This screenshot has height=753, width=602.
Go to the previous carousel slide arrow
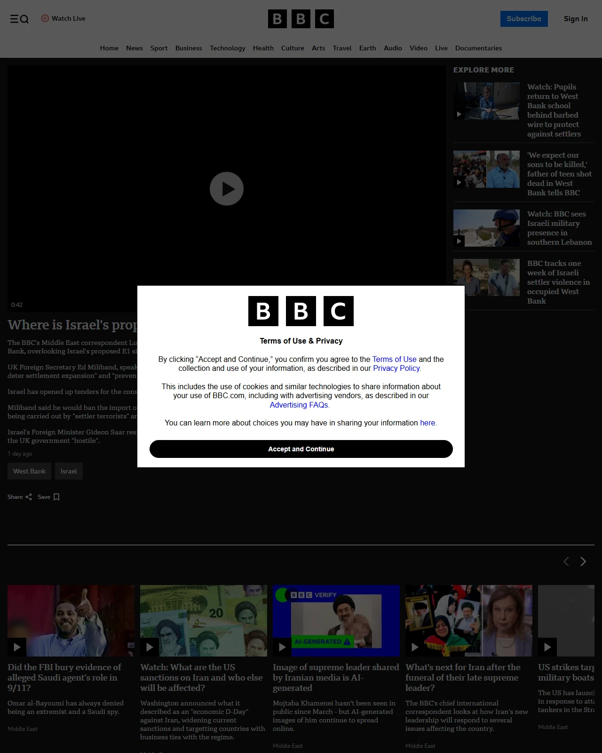tap(566, 561)
